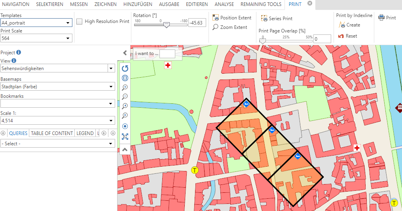Switch to the ANALYSE tab
402x211 pixels.
pyautogui.click(x=224, y=4)
